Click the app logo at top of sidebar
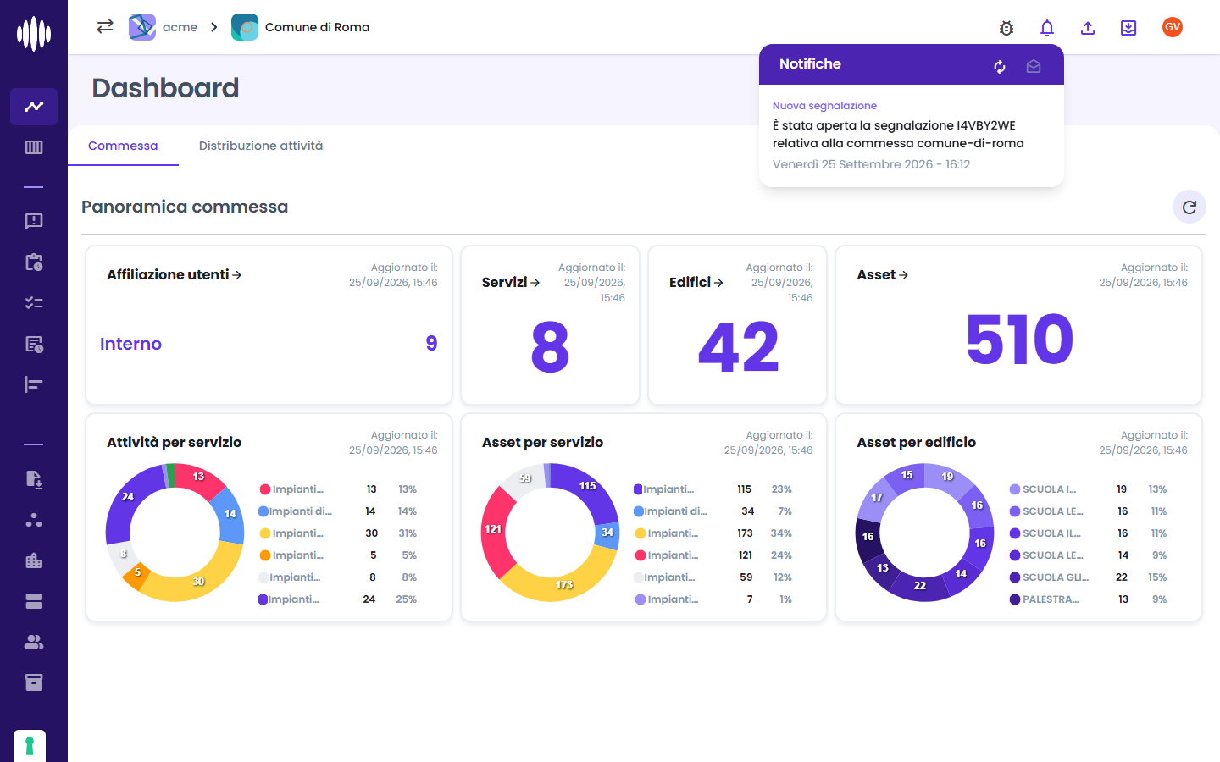 point(34,34)
